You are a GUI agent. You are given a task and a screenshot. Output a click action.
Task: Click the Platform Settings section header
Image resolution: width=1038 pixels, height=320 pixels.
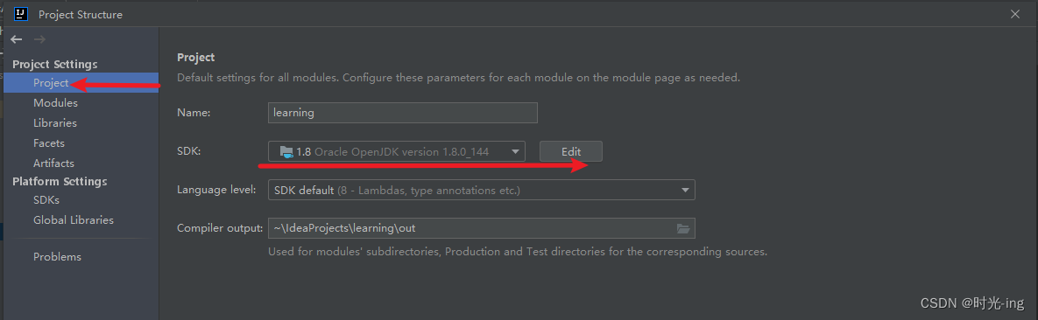click(60, 181)
